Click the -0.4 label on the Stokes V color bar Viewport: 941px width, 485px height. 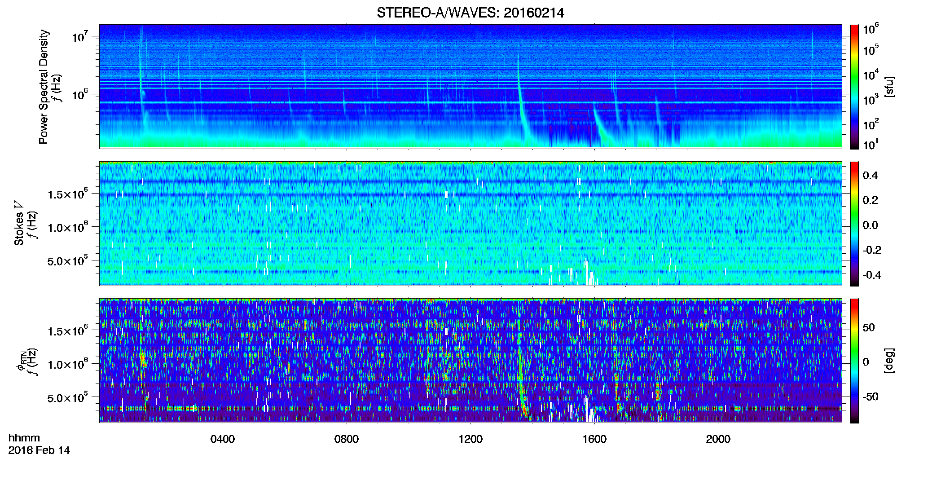click(872, 275)
